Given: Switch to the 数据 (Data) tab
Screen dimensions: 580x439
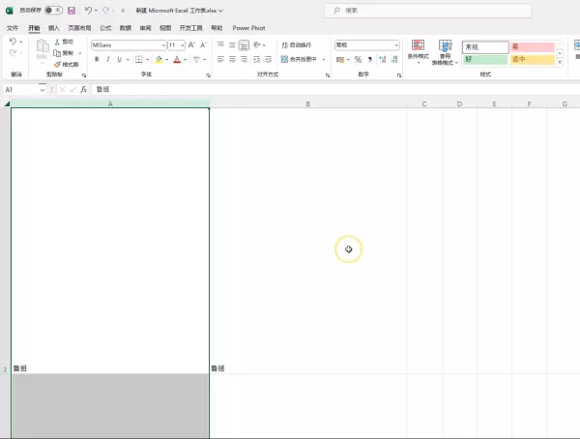Looking at the screenshot, I should (x=126, y=28).
